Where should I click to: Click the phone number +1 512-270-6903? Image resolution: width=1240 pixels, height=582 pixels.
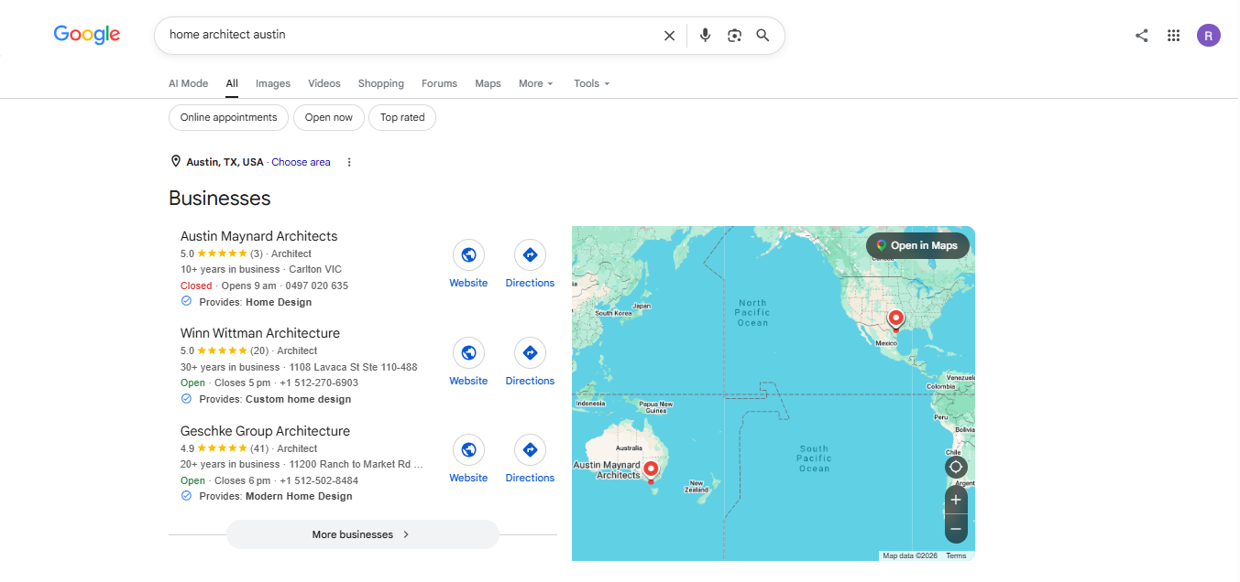(319, 383)
